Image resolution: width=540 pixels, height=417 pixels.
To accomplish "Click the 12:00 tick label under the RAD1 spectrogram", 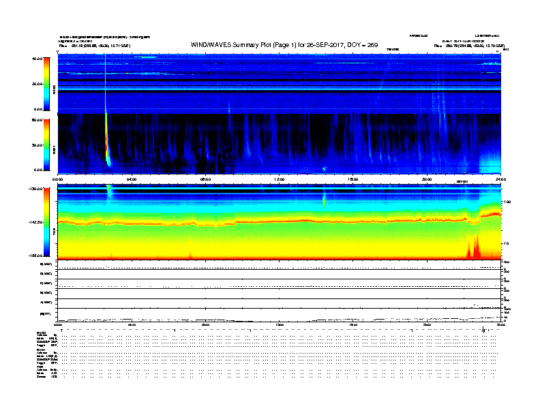I will 280,179.
